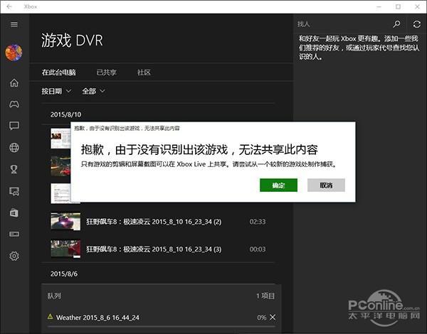Open the console Connect icon
Viewport: 427px width, 334px height.
(14, 235)
